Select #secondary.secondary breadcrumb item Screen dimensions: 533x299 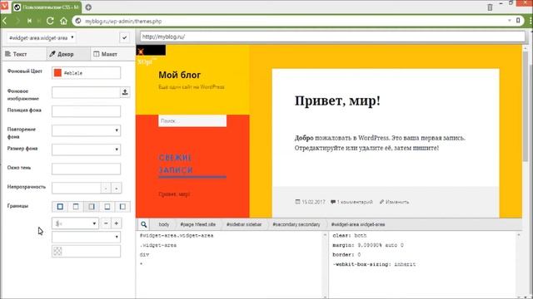(x=296, y=224)
